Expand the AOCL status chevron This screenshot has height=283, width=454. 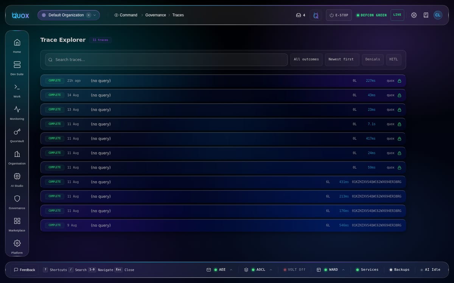271,270
